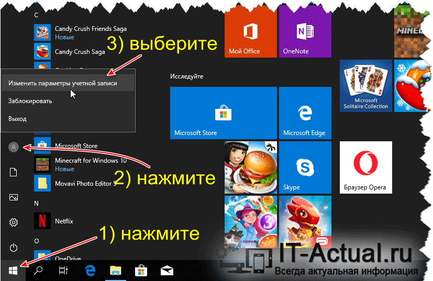Click the letter N group header
This screenshot has height=281, width=433.
(x=36, y=204)
